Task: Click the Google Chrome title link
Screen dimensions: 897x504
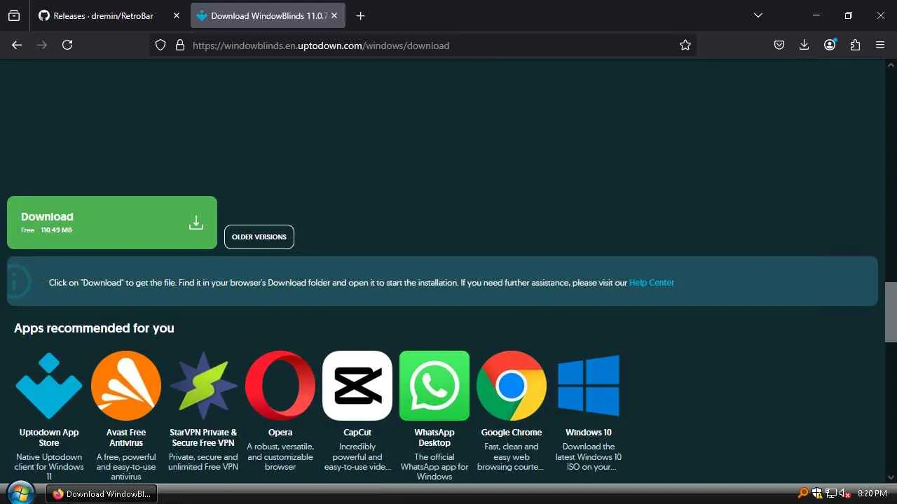Action: tap(512, 433)
